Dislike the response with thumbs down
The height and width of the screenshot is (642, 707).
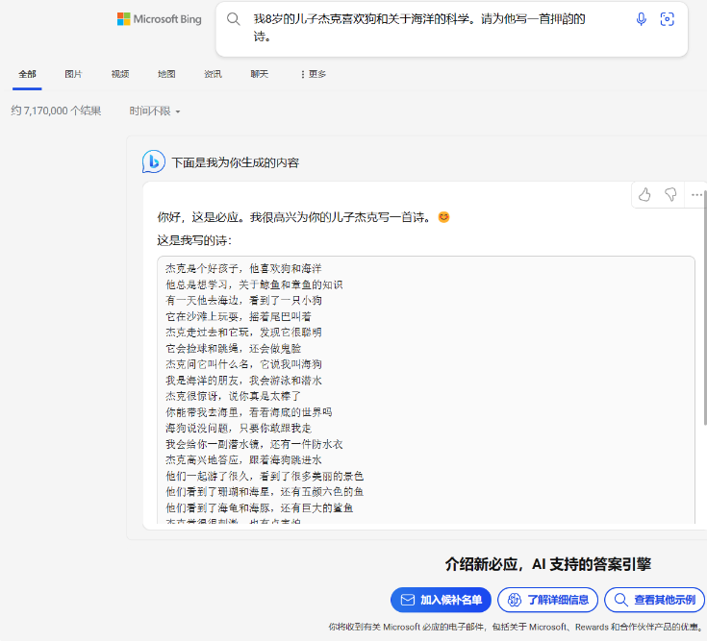[670, 194]
